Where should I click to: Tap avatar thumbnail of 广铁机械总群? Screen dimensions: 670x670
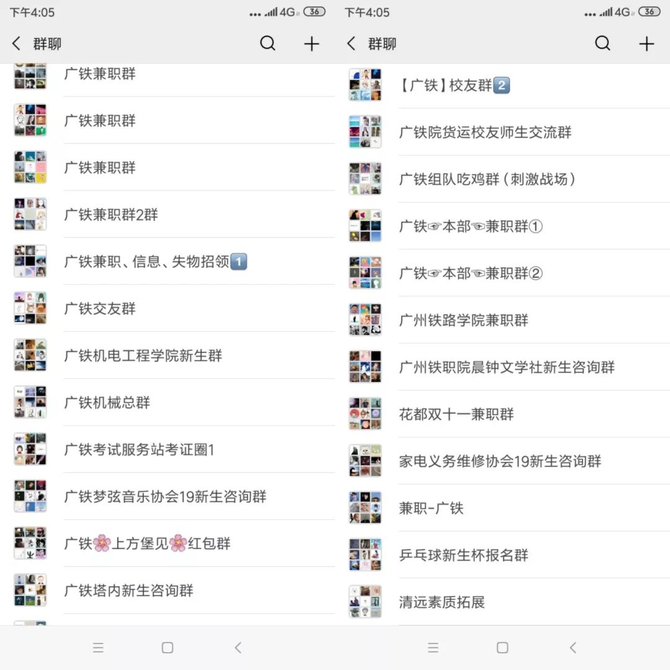click(x=30, y=402)
